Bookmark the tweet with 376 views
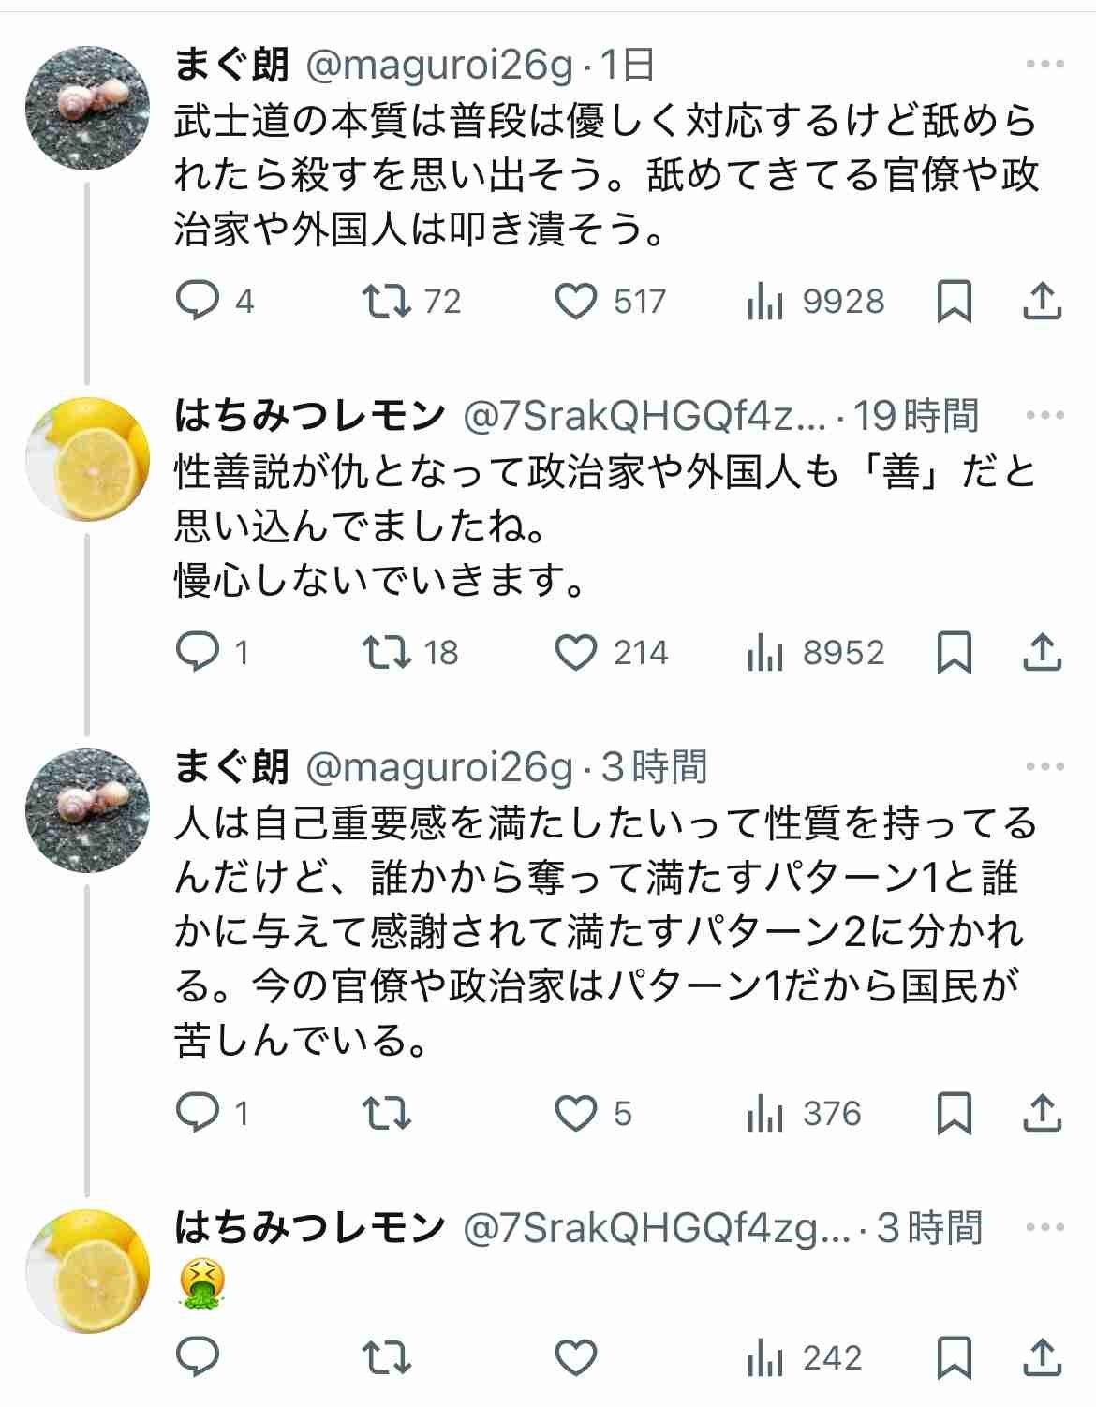Viewport: 1096px width, 1407px height. pyautogui.click(x=954, y=1113)
